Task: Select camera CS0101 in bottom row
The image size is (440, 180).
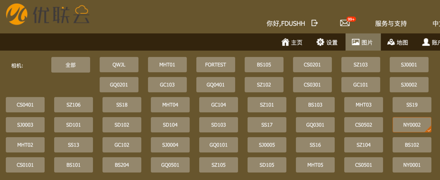Action: 25,165
